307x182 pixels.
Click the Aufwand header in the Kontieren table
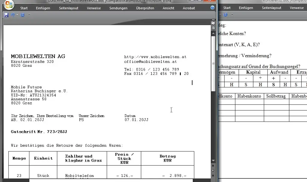279,72
